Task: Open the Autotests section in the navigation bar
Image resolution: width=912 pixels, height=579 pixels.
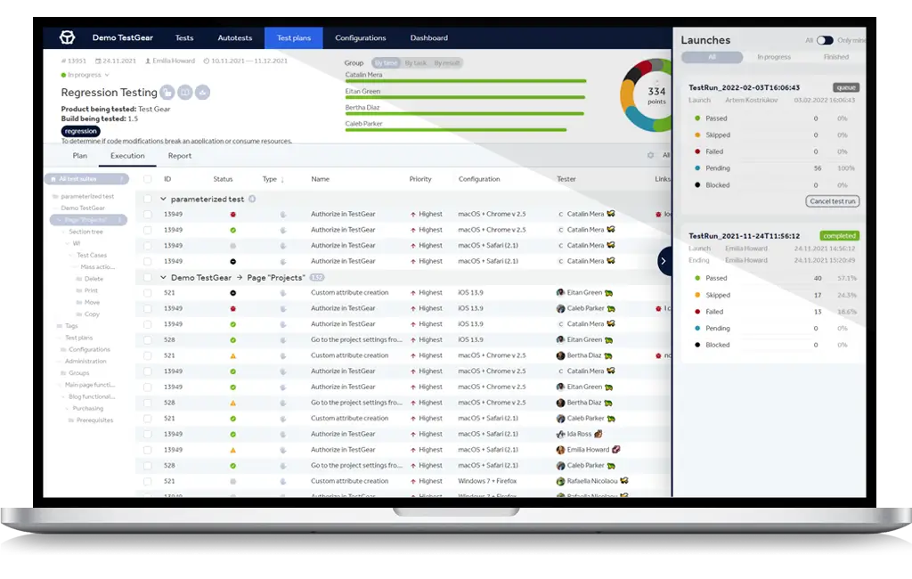Action: pos(234,37)
